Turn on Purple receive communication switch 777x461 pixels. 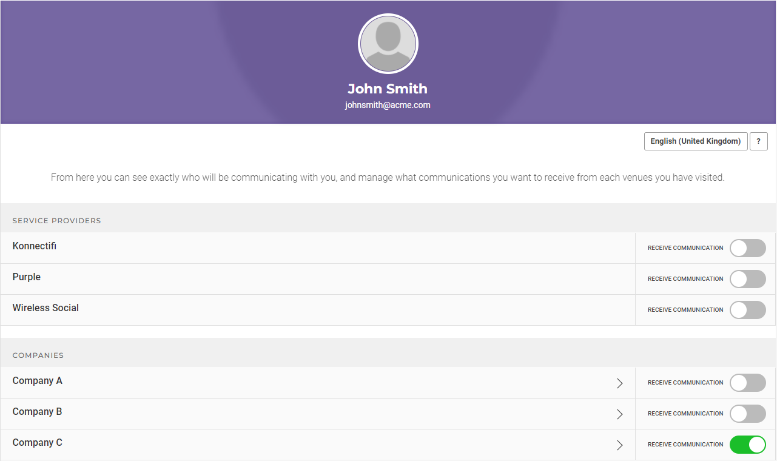point(747,279)
